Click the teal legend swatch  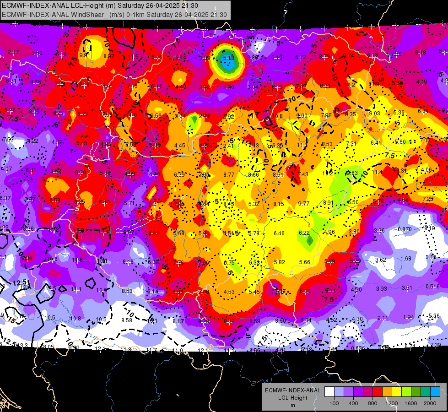[426, 392]
